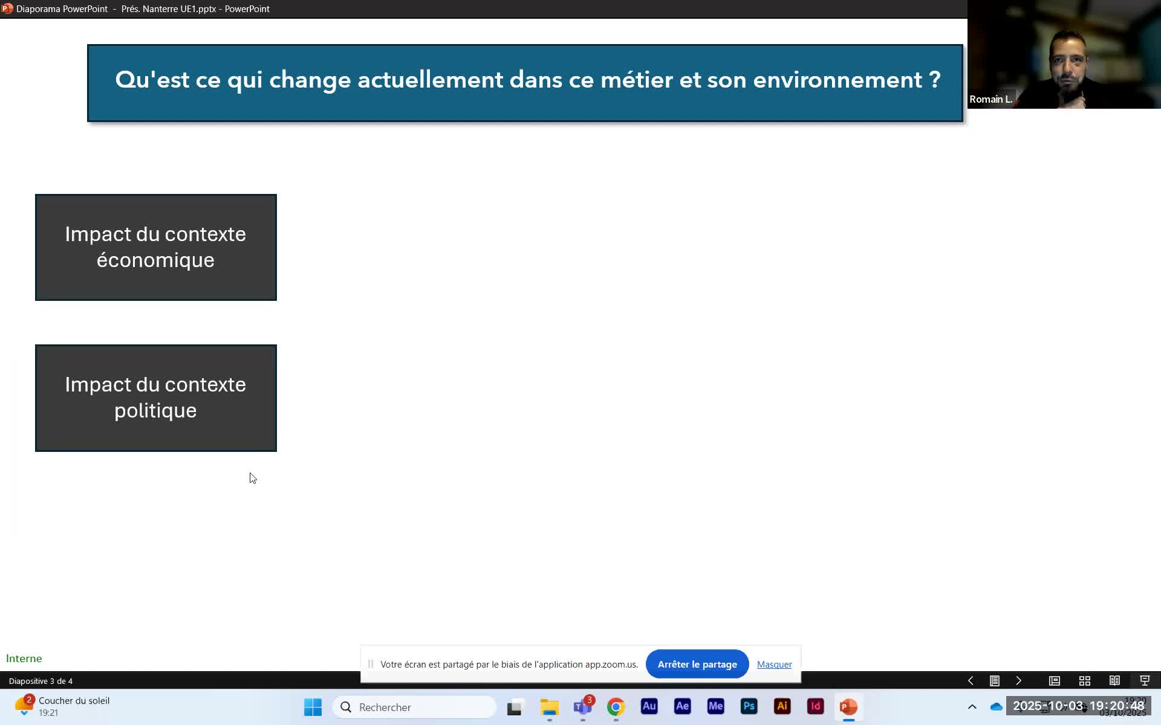Expand hidden system tray icons chevron

pyautogui.click(x=972, y=706)
